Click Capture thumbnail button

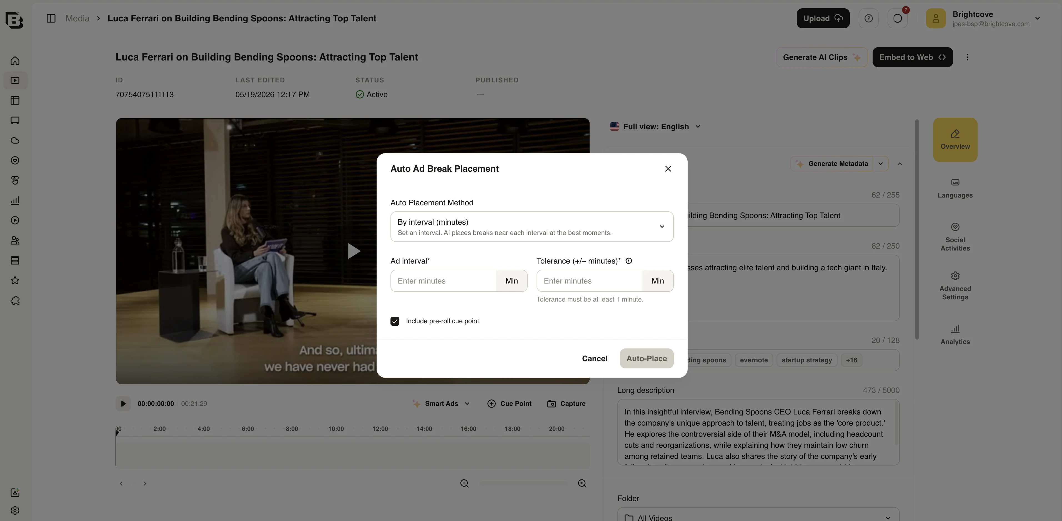click(x=566, y=404)
